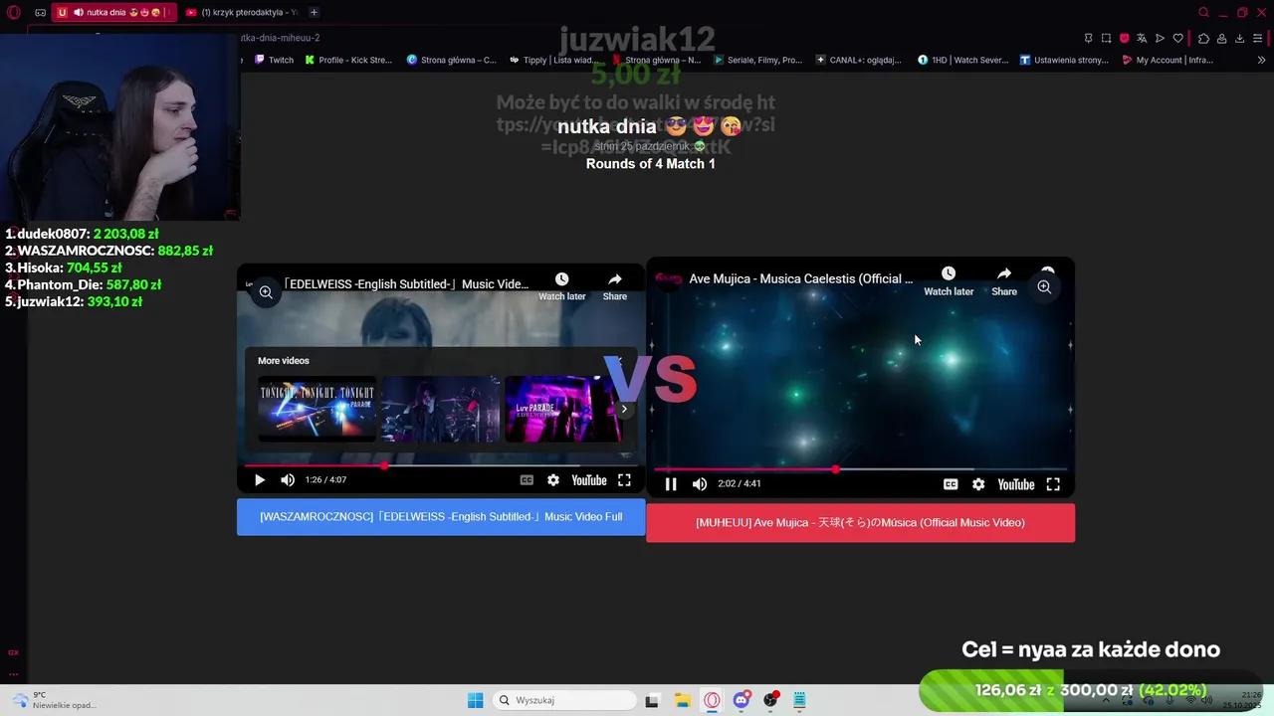Zoom the Ave Mujica video with magnifier

[1044, 287]
